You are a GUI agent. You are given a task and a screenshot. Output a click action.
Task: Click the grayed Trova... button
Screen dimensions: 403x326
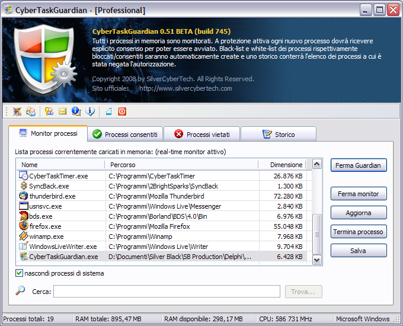[x=303, y=292]
